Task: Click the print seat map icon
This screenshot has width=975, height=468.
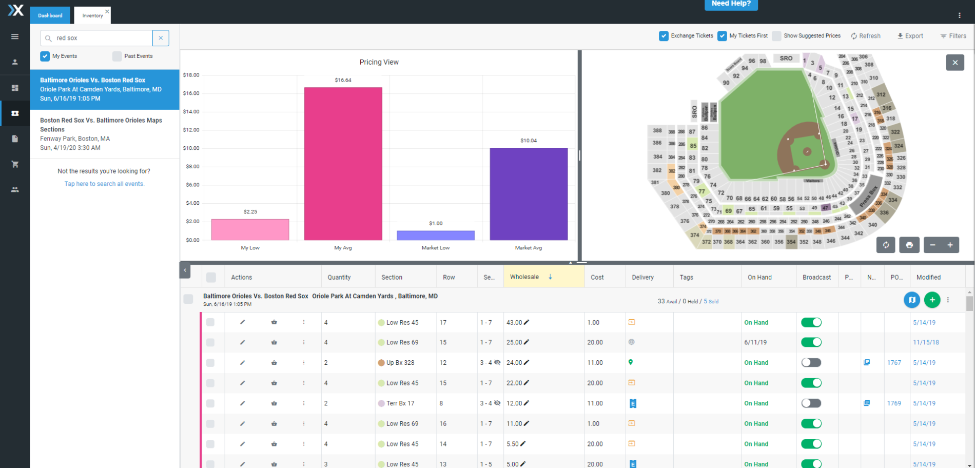Action: click(x=909, y=245)
